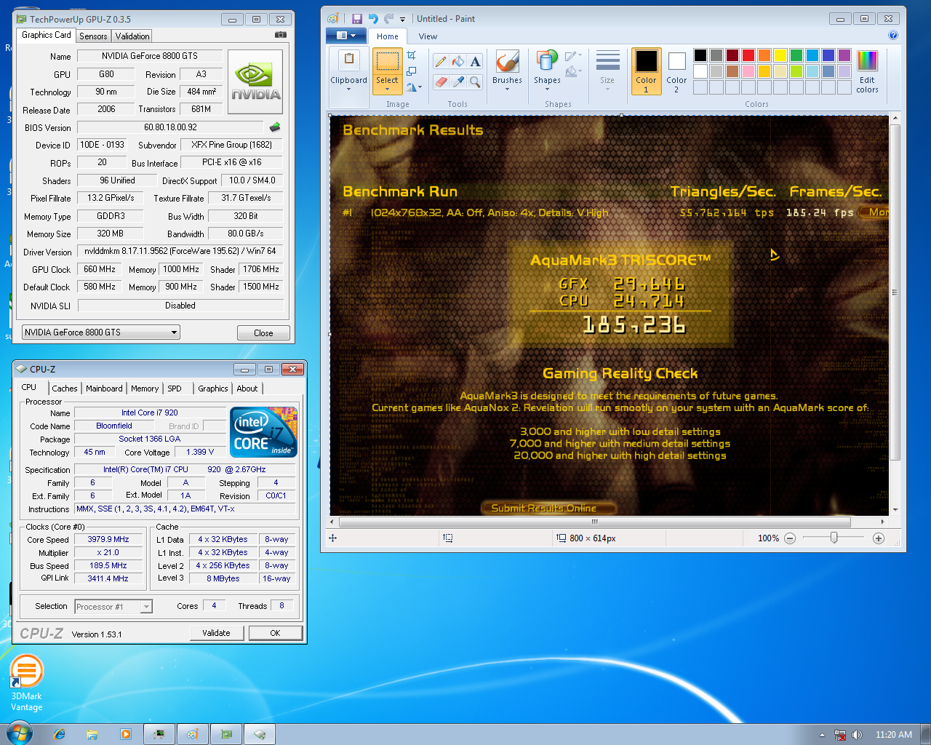Viewport: 931px width, 745px height.
Task: Open the About tab in CPU-Z
Action: tap(247, 389)
